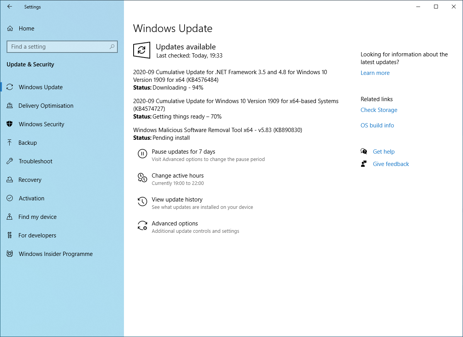Click the Give feedback link
Screen dimensions: 463x337
pyautogui.click(x=391, y=164)
